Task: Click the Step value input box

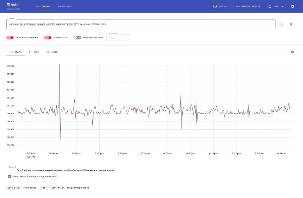Action: click(118, 38)
